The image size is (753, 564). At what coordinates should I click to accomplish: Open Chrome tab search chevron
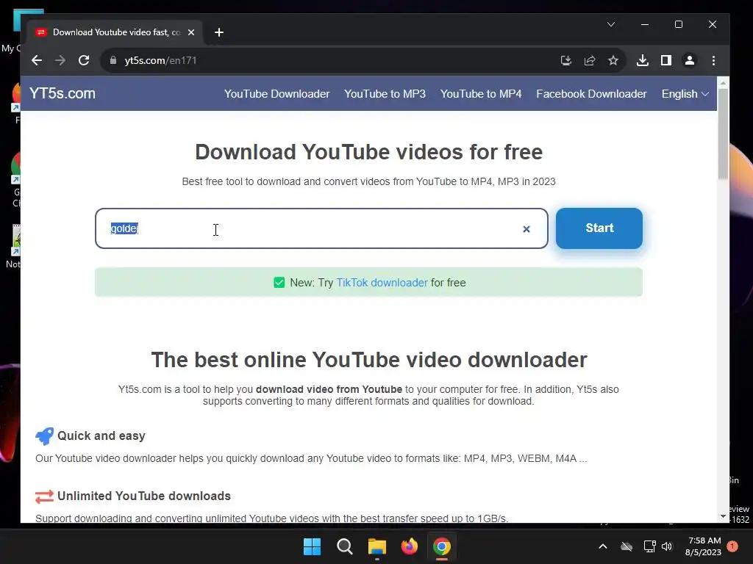click(x=611, y=24)
